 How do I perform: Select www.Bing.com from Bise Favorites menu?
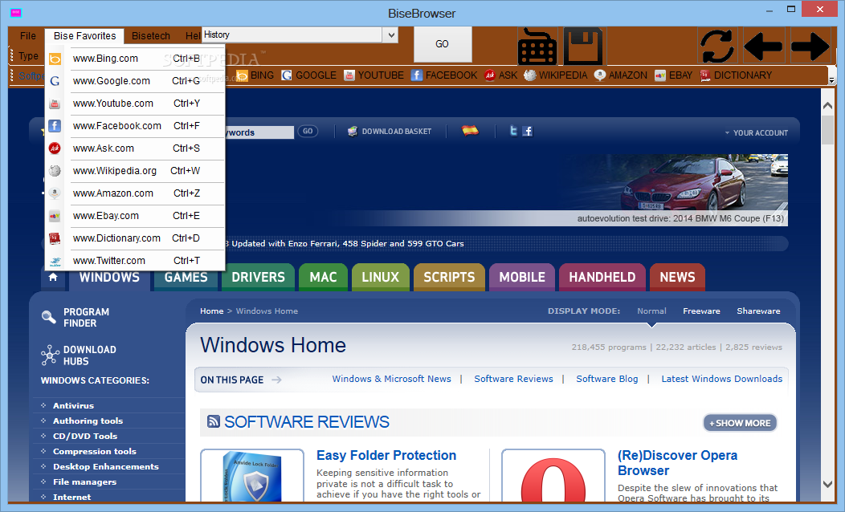pos(135,58)
